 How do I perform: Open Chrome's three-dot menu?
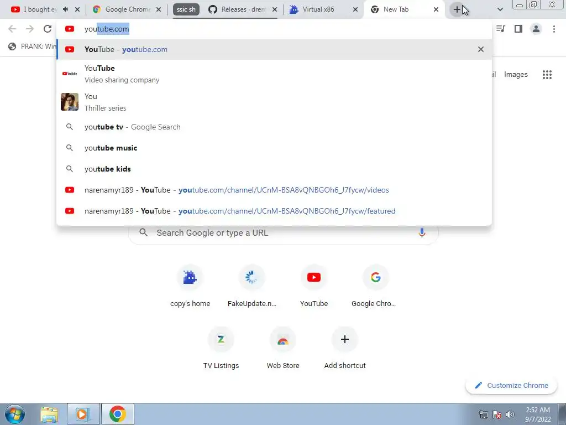pyautogui.click(x=554, y=29)
